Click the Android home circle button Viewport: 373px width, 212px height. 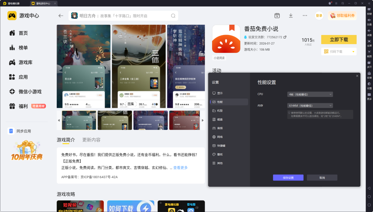tap(369, 196)
